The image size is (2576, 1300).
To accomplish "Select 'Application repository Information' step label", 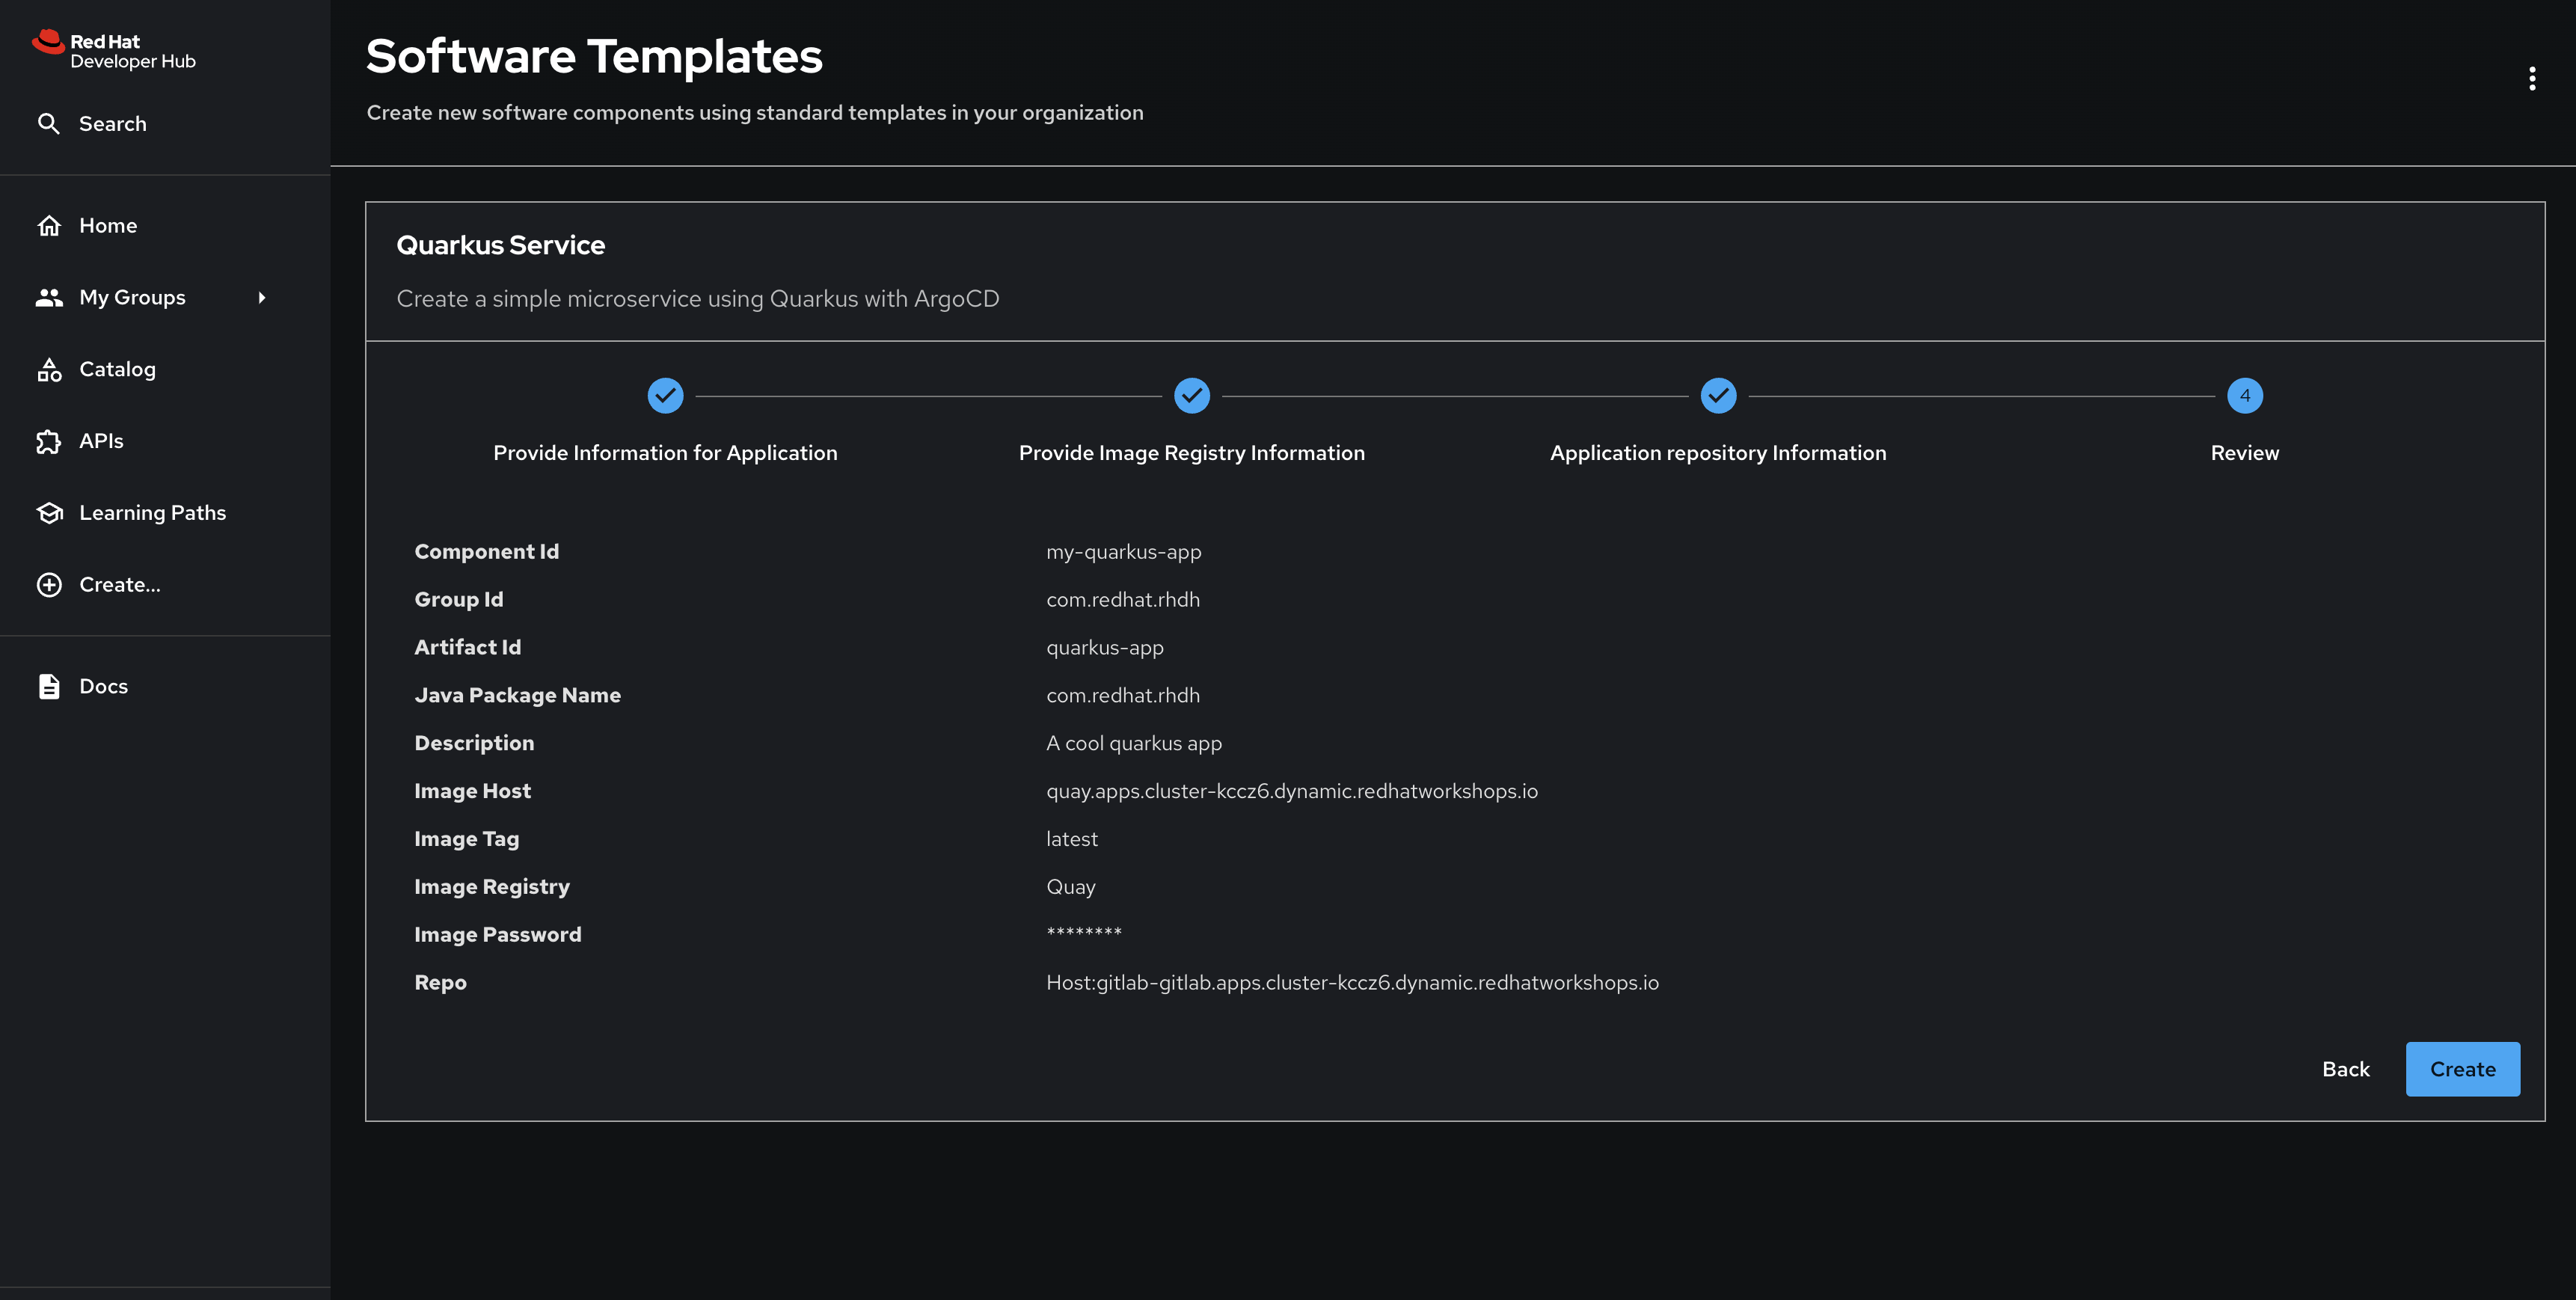I will [1718, 453].
